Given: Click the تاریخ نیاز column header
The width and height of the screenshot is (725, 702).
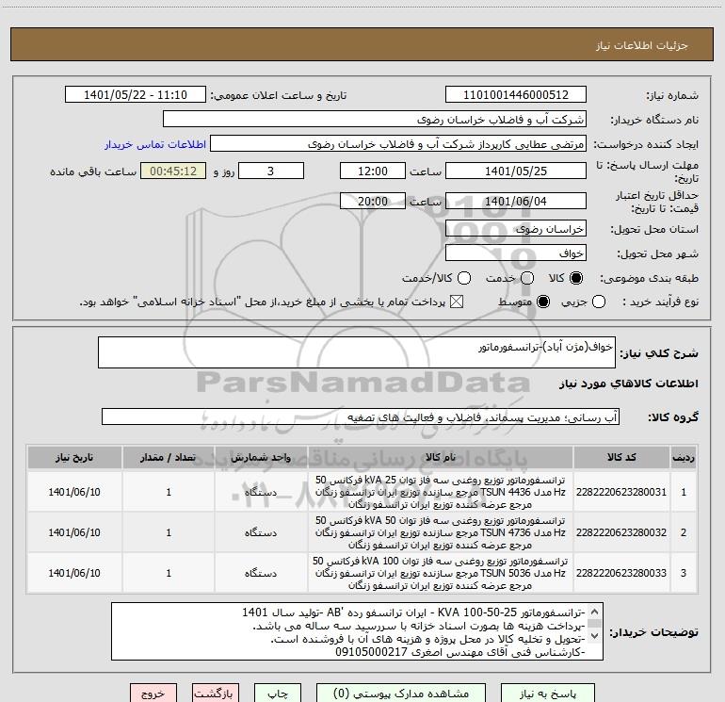Looking at the screenshot, I should (74, 457).
